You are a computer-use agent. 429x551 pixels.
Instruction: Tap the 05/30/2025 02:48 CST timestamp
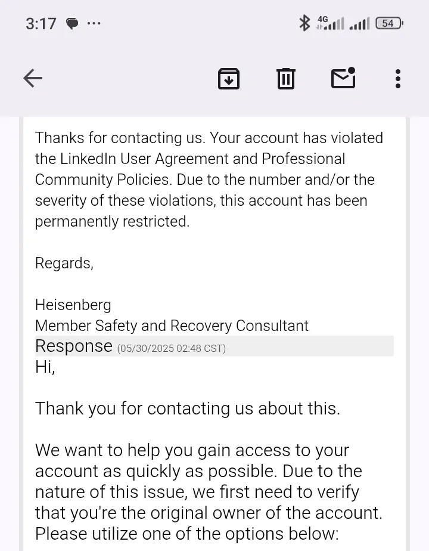coord(171,348)
